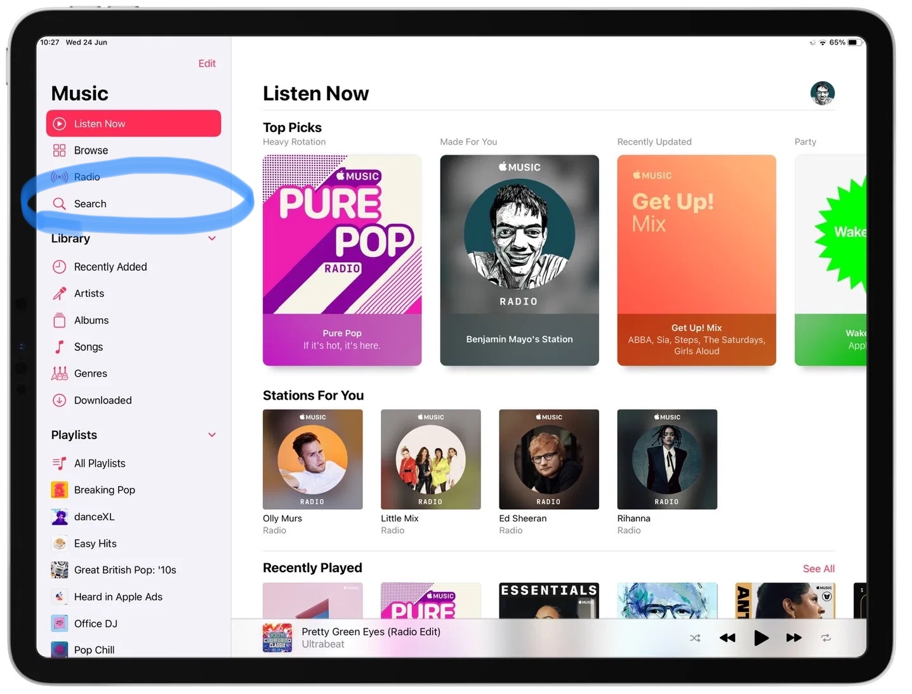Screen dimensions: 912x694
Task: Collapse the Playlists section chevron
Action: pyautogui.click(x=212, y=435)
